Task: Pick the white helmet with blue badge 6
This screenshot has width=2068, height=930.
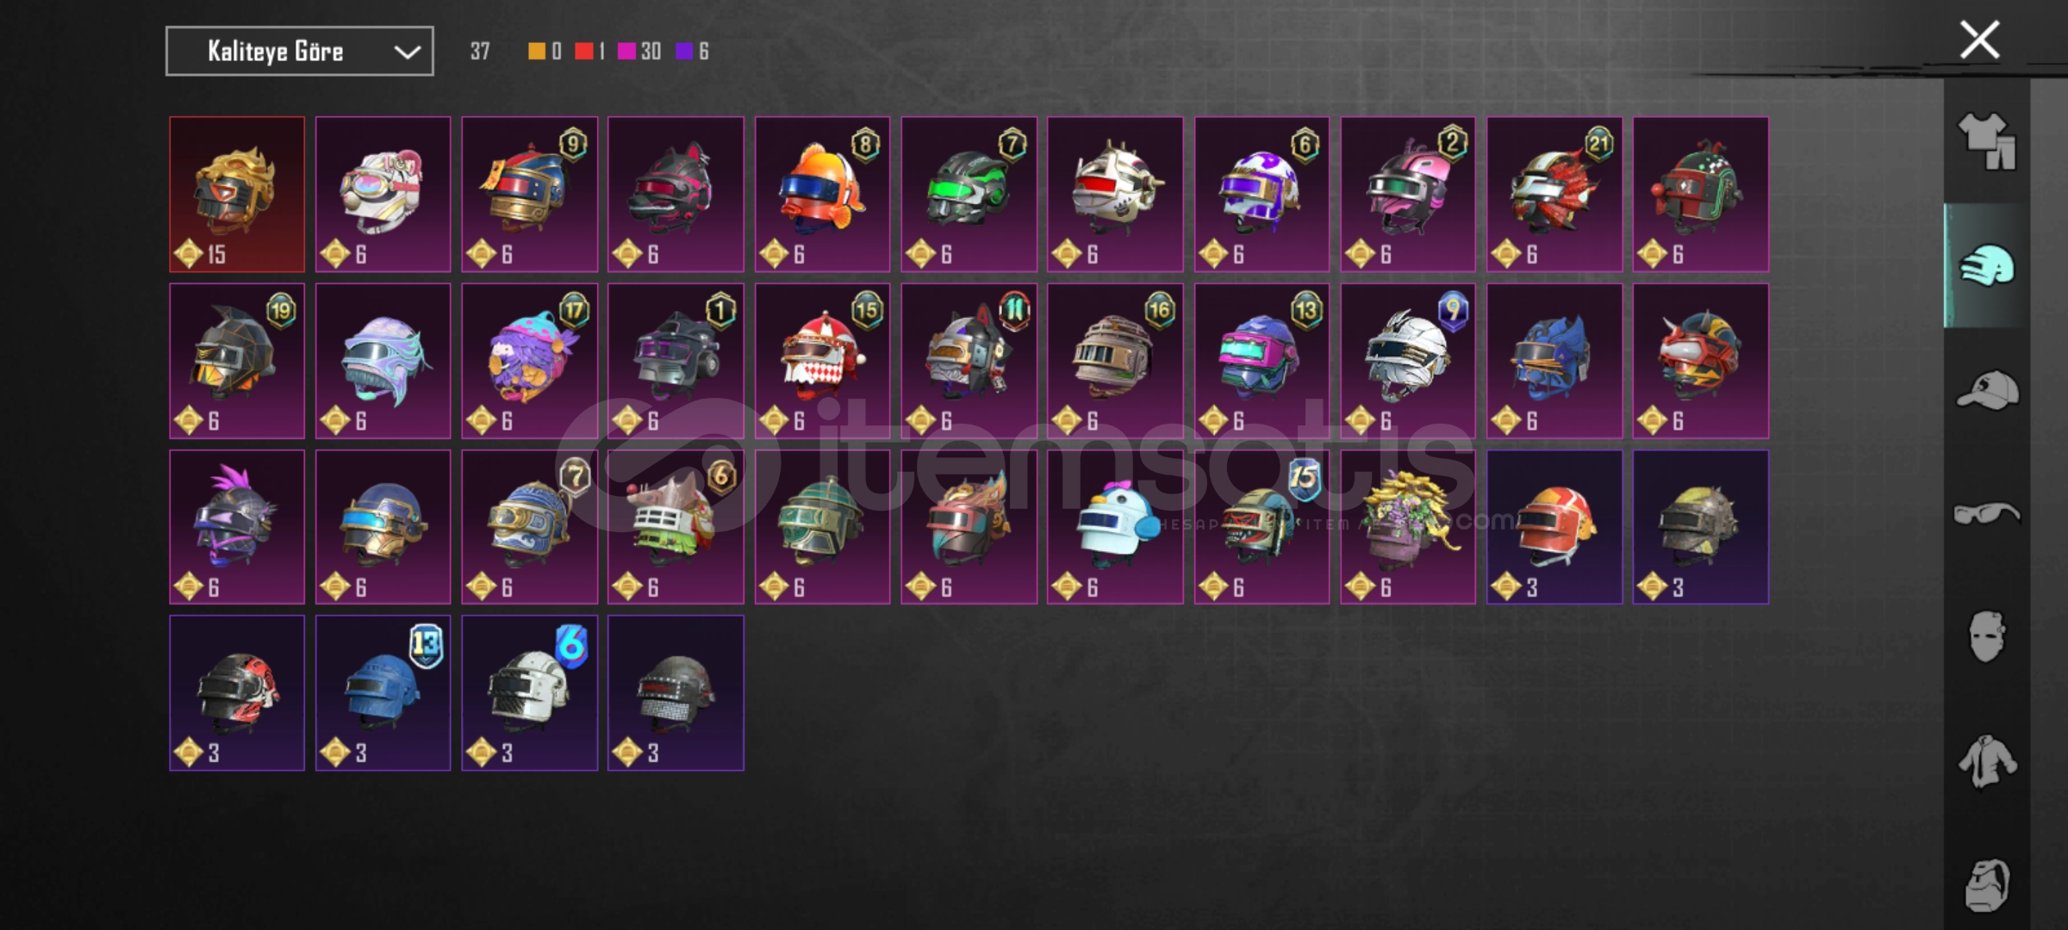Action: pyautogui.click(x=530, y=693)
